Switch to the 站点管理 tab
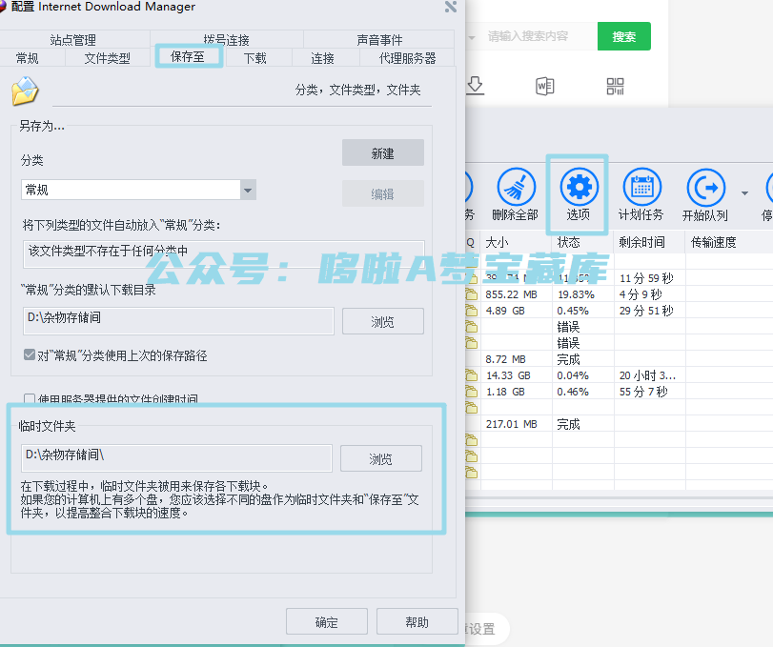This screenshot has height=647, width=773. point(73,39)
